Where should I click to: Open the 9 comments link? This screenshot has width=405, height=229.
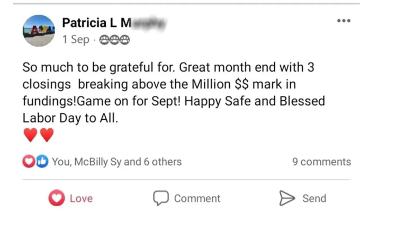coord(321,162)
